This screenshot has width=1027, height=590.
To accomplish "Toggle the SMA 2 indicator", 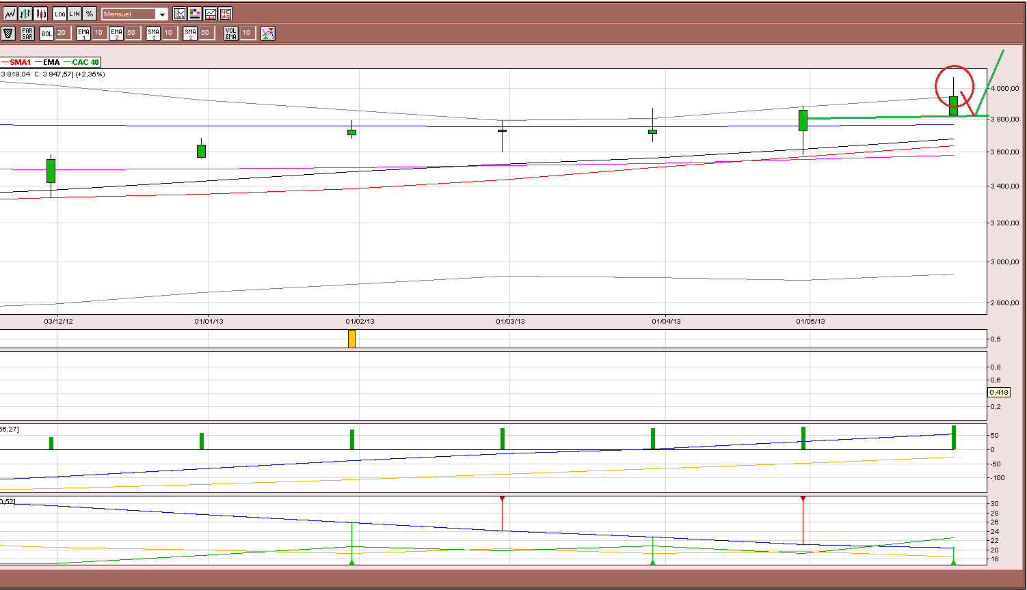I will 190,33.
